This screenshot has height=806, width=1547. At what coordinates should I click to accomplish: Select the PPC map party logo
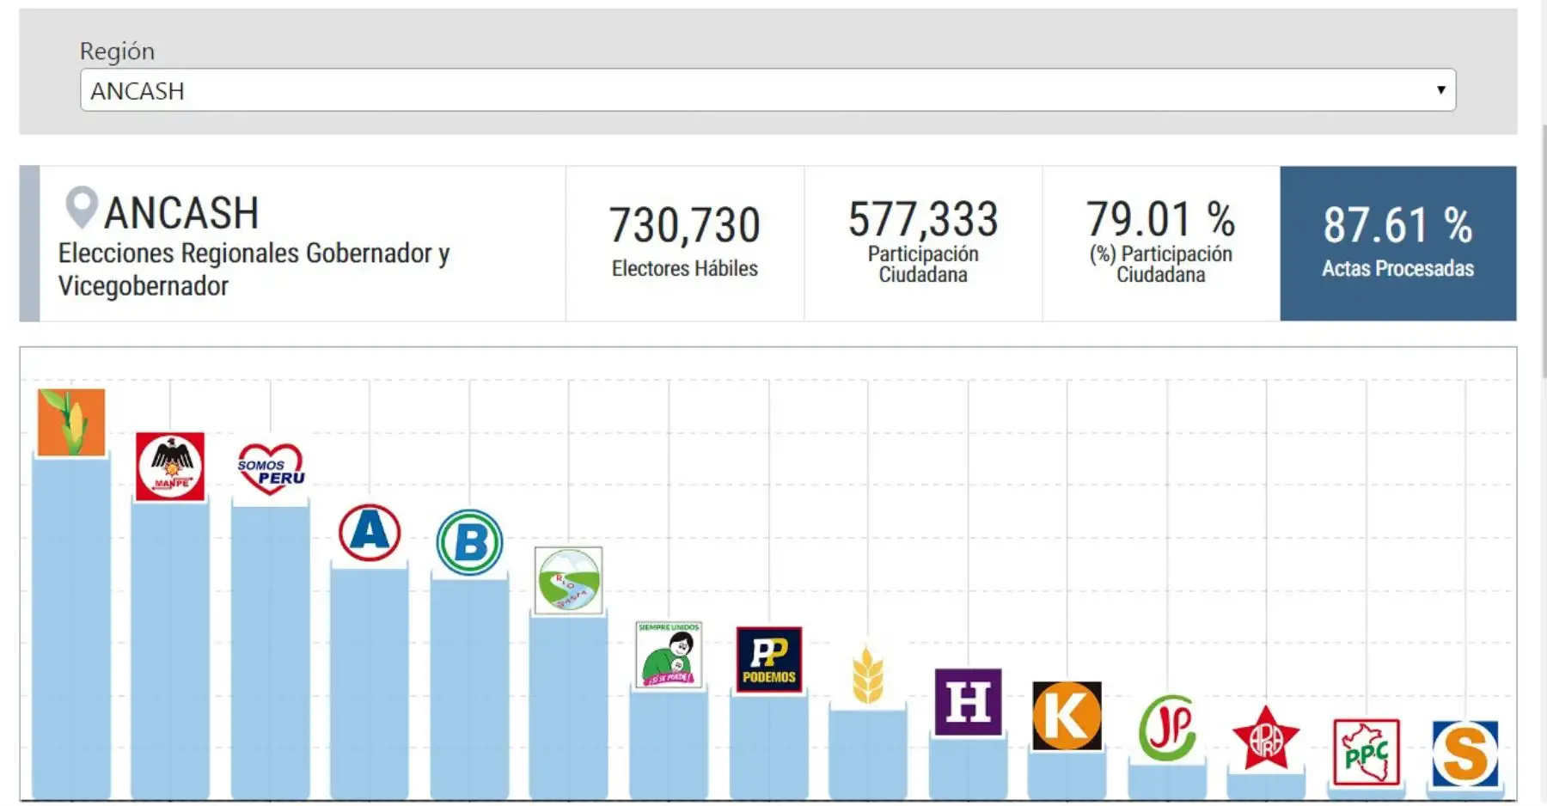pyautogui.click(x=1367, y=752)
